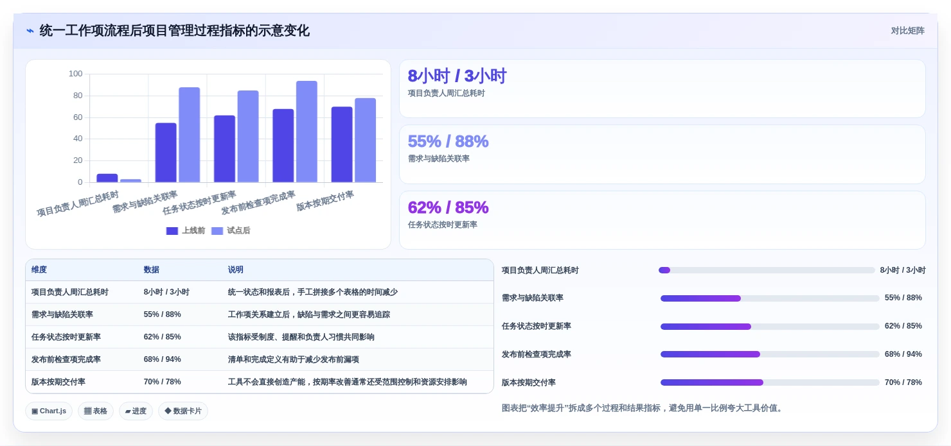Click progress bar for 项目负责人周汇总耗时
951x446 pixels.
coord(767,270)
